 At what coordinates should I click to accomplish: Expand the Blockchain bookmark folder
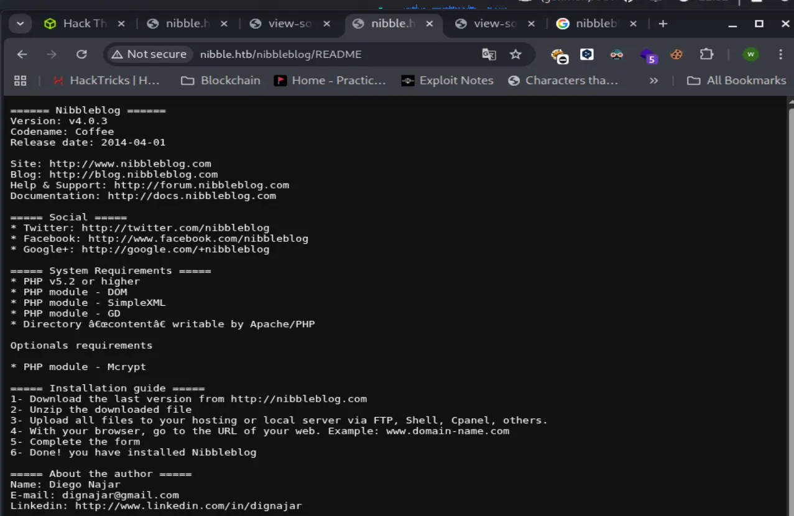[x=220, y=81]
